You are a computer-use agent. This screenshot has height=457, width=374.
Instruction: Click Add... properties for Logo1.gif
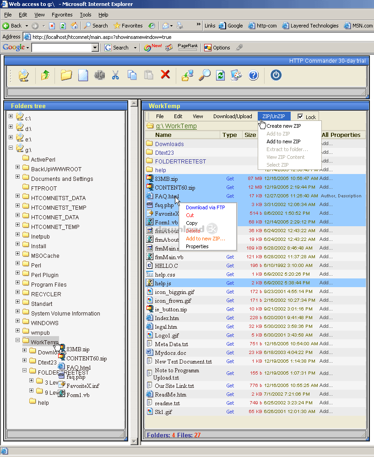pos(326,335)
